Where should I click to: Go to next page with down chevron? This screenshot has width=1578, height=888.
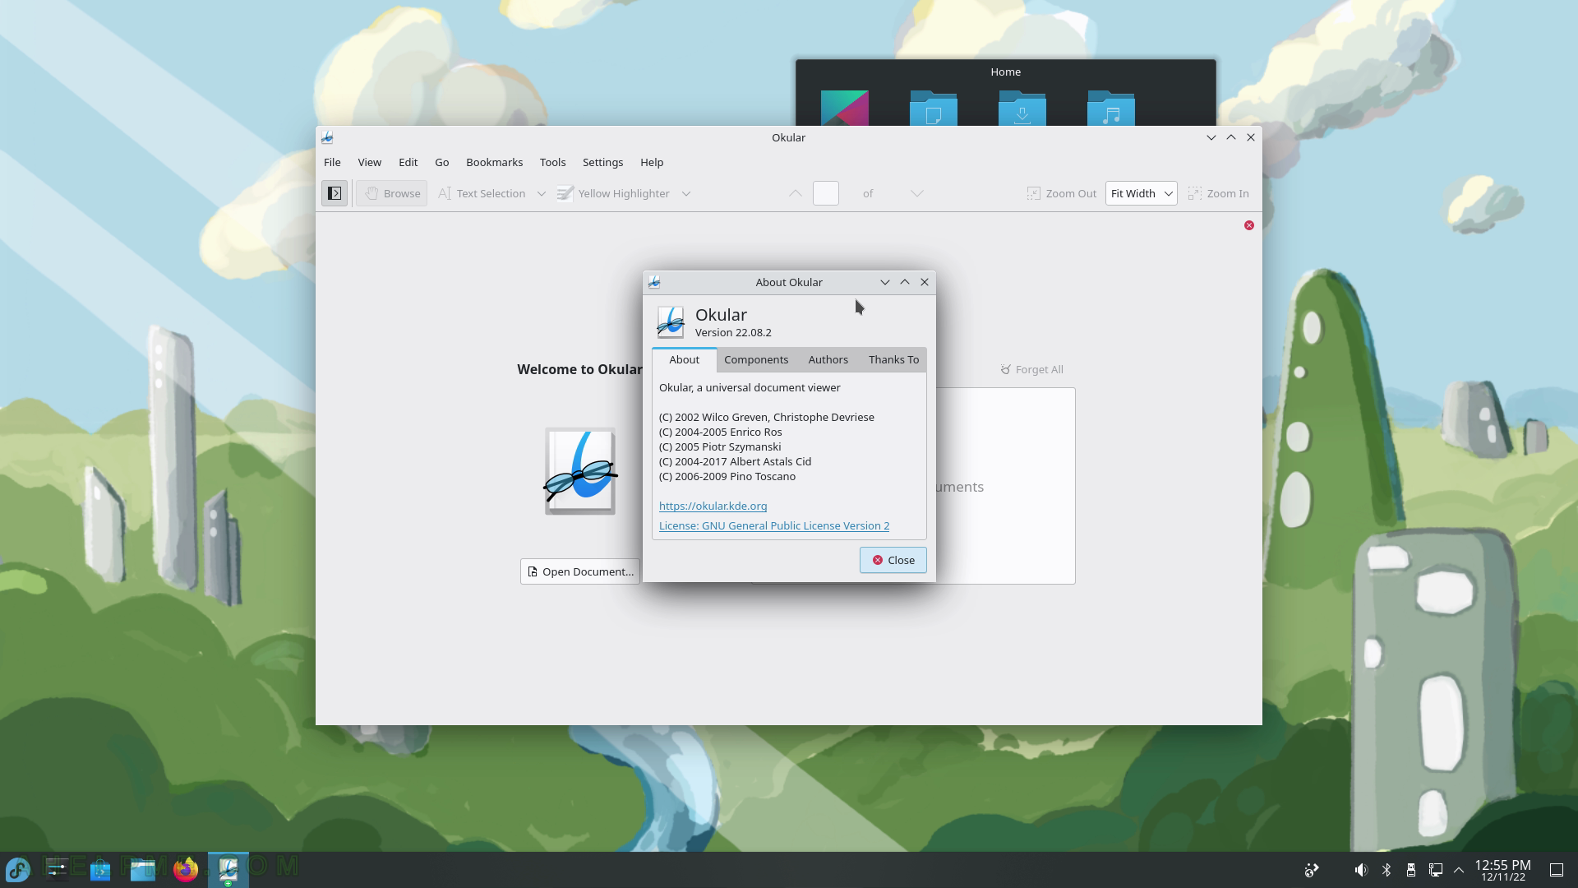916,193
